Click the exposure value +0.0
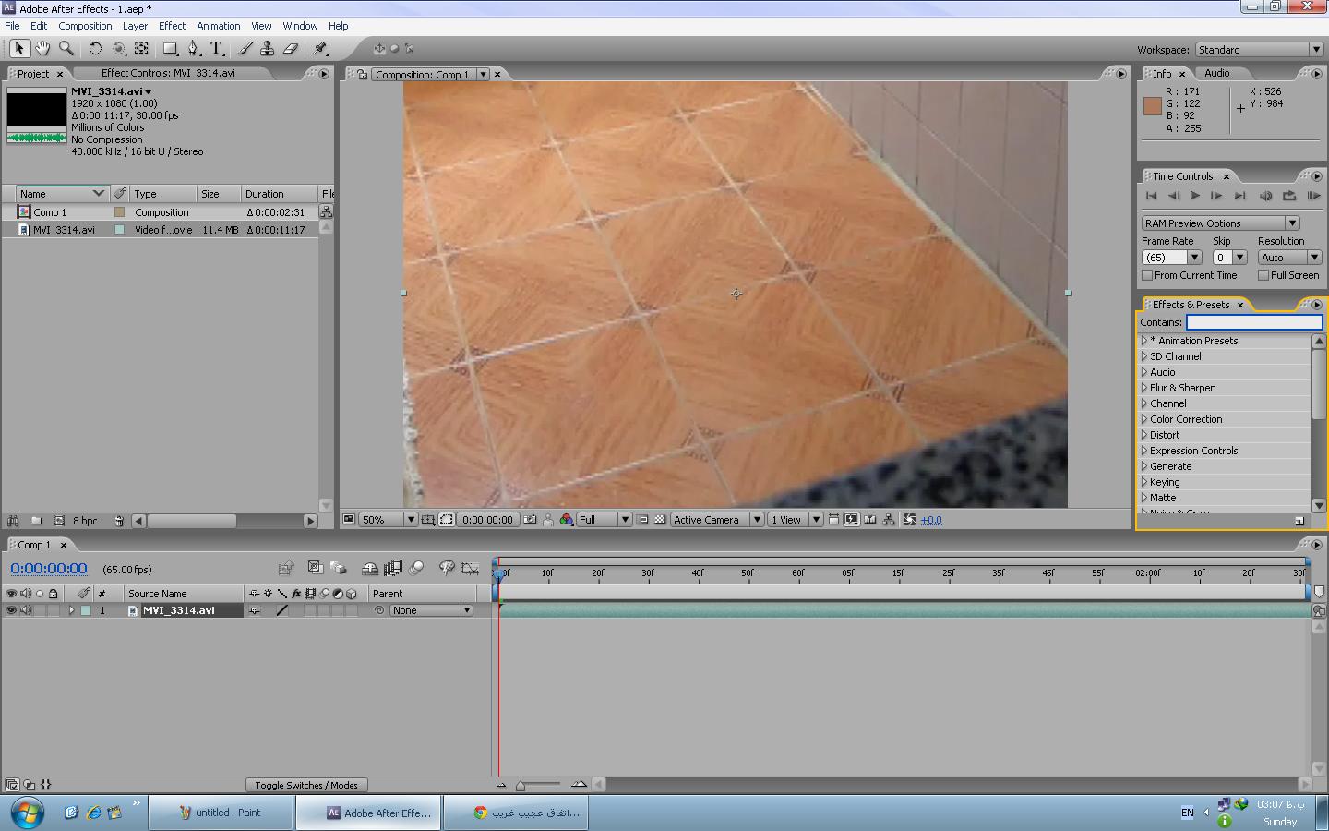The image size is (1329, 831). (x=931, y=520)
